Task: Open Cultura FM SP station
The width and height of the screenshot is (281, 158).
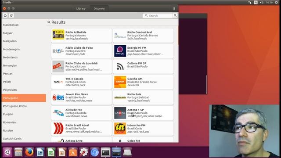Action: pyautogui.click(x=143, y=66)
